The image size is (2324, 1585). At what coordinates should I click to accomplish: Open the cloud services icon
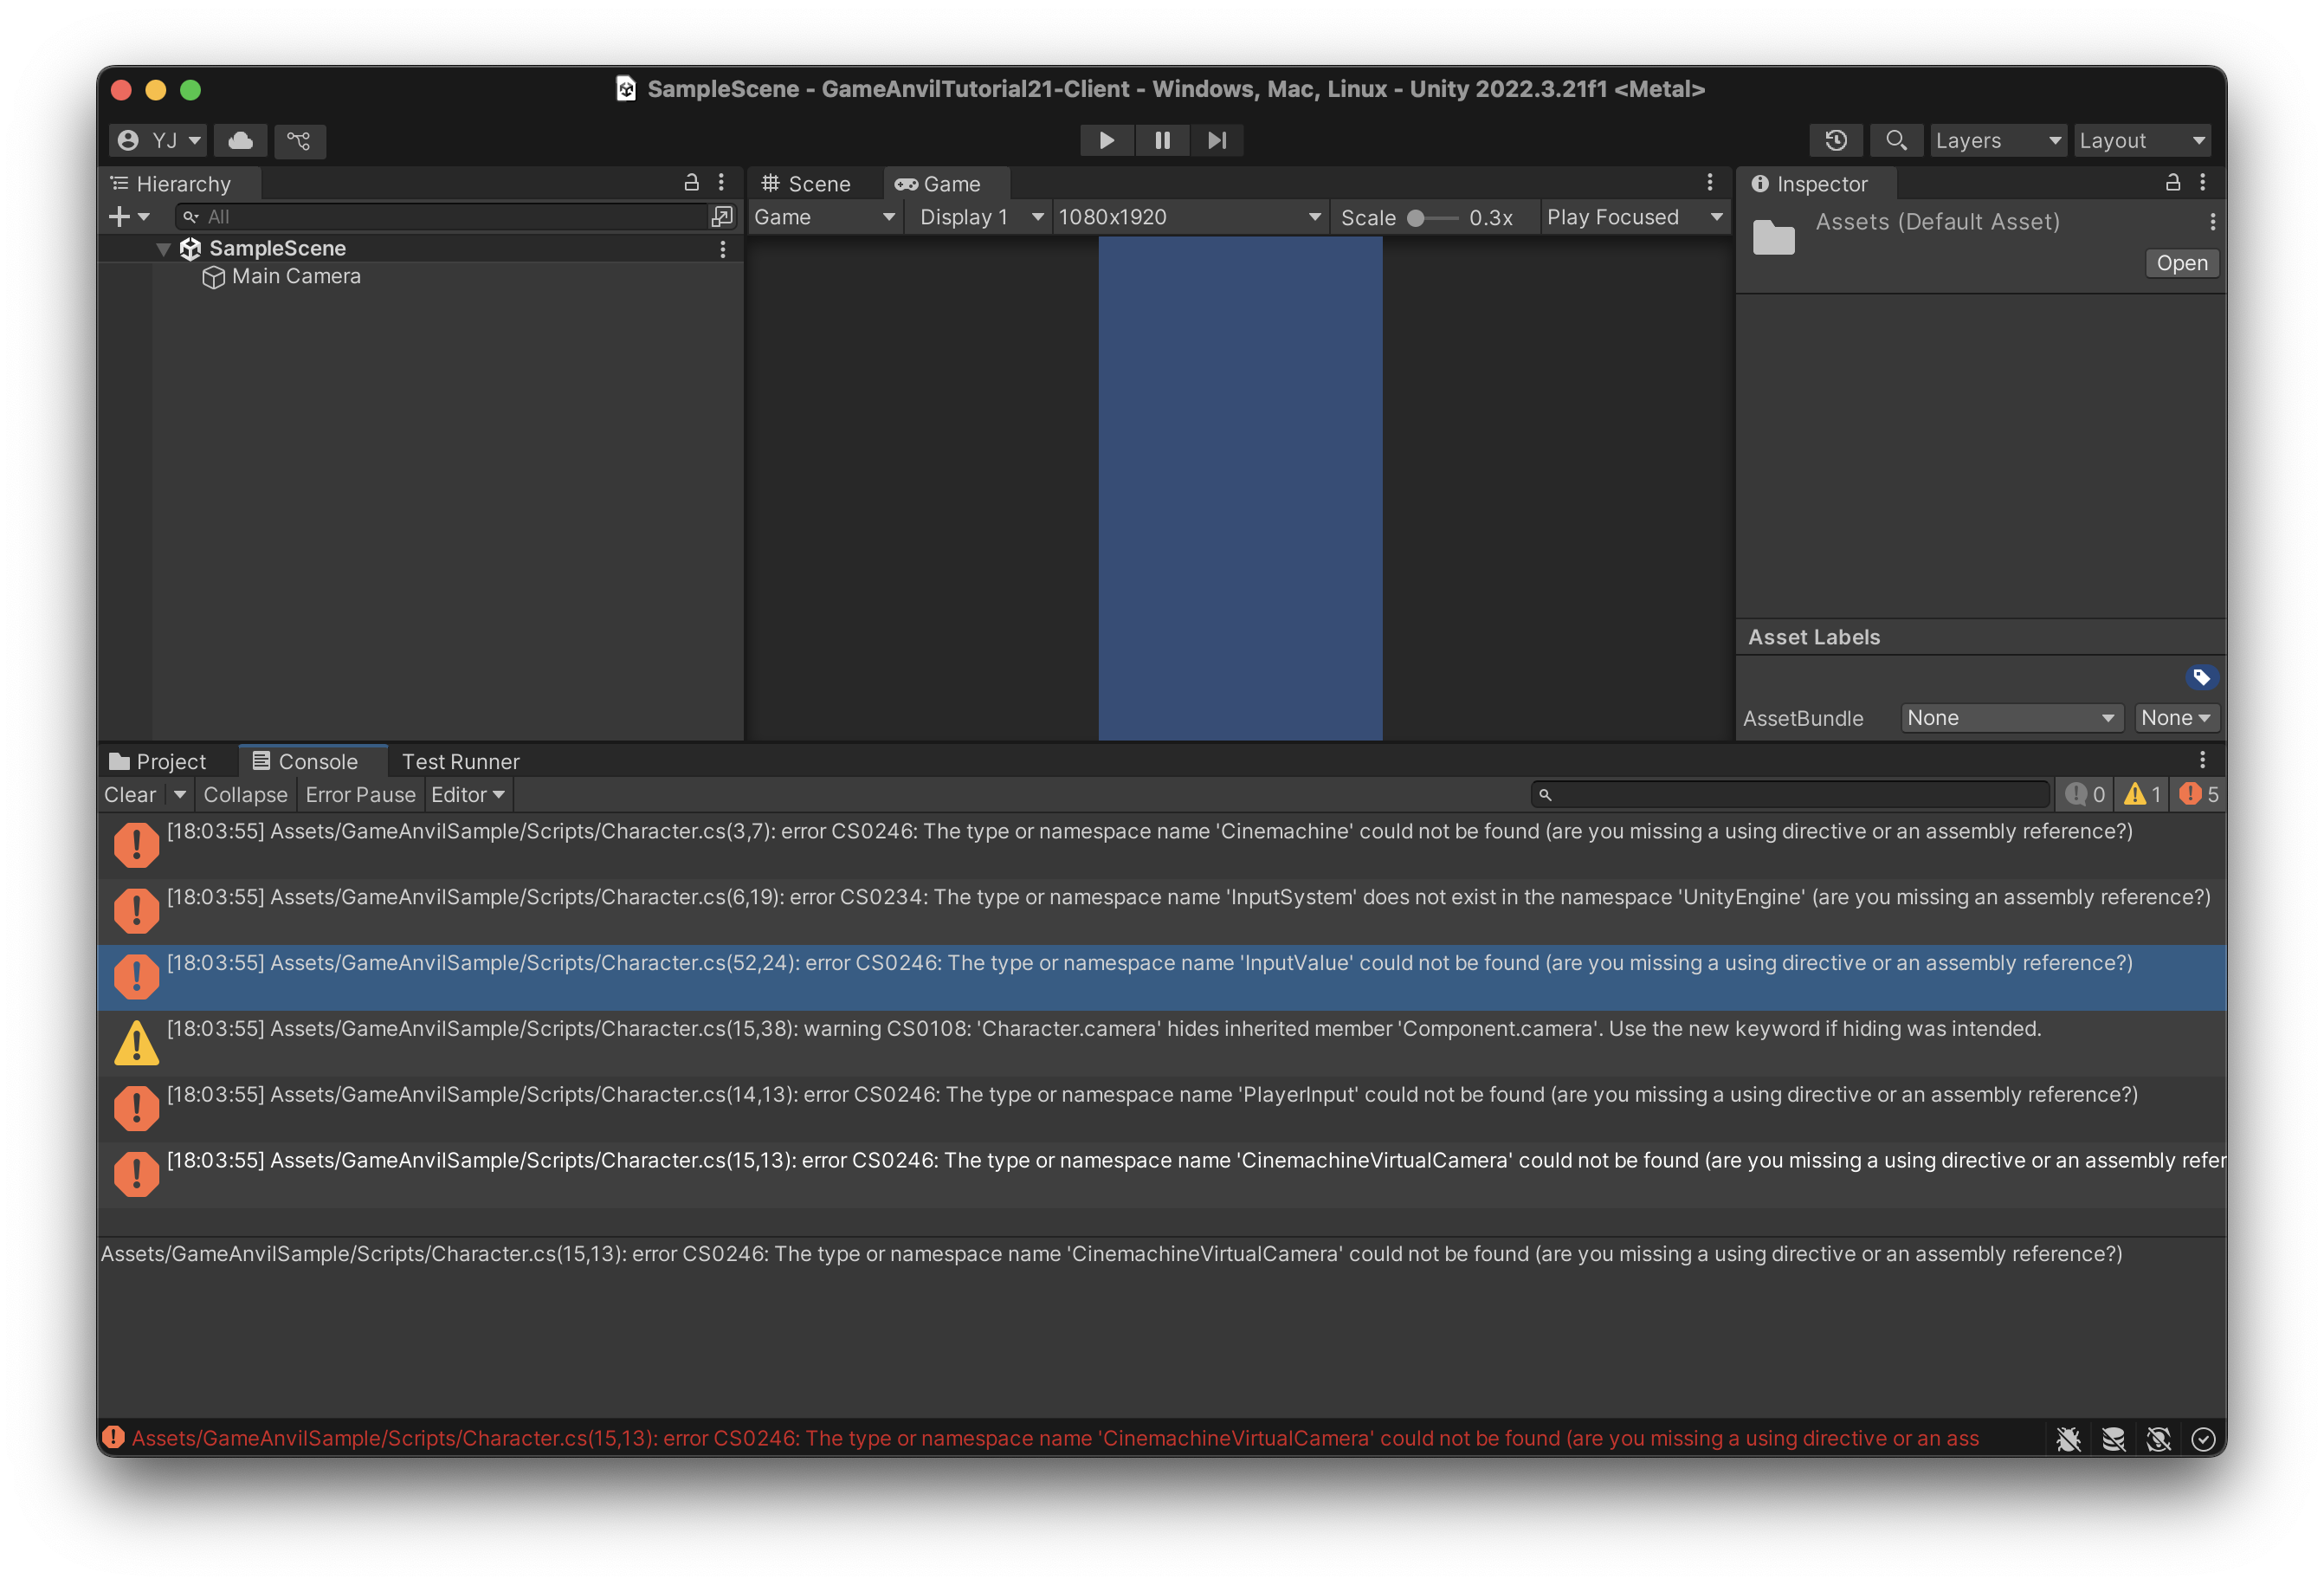tap(240, 140)
